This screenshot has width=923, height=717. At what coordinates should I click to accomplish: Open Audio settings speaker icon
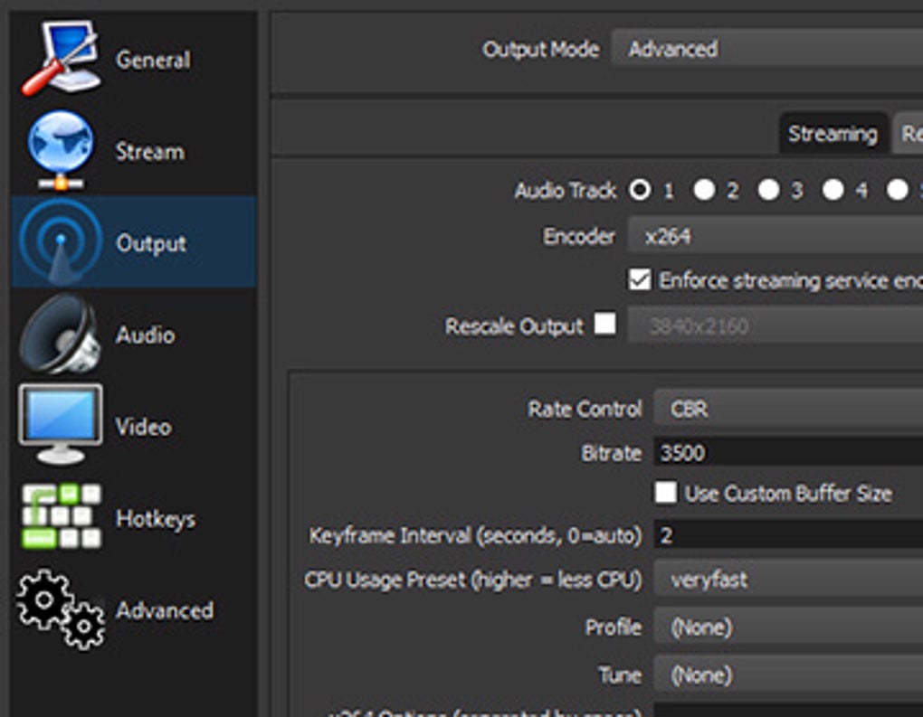60,334
